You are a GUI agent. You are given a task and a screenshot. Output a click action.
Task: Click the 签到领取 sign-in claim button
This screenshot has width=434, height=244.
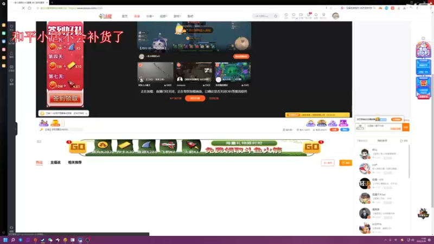click(65, 99)
